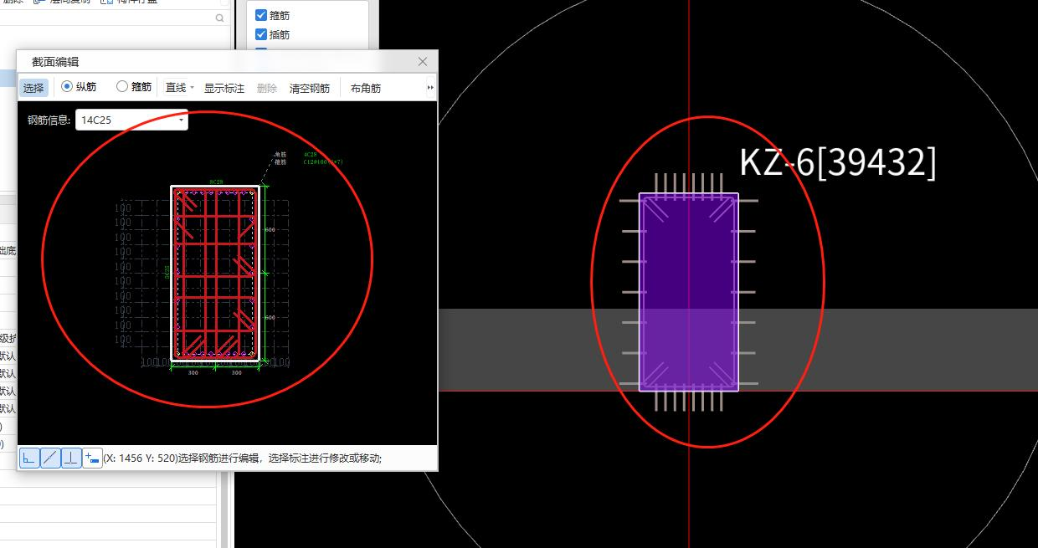Click the 显示标注 button
Viewport: 1038px width, 548px height.
224,88
